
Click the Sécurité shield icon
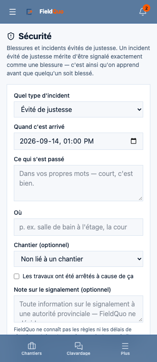10,36
